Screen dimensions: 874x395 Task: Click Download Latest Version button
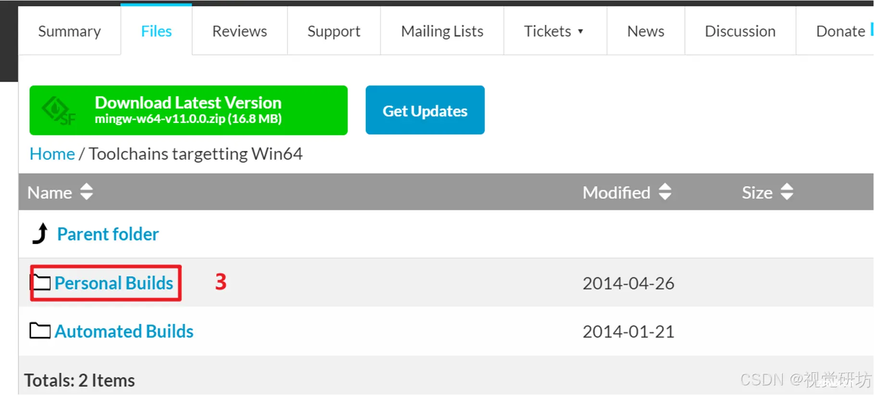point(188,110)
